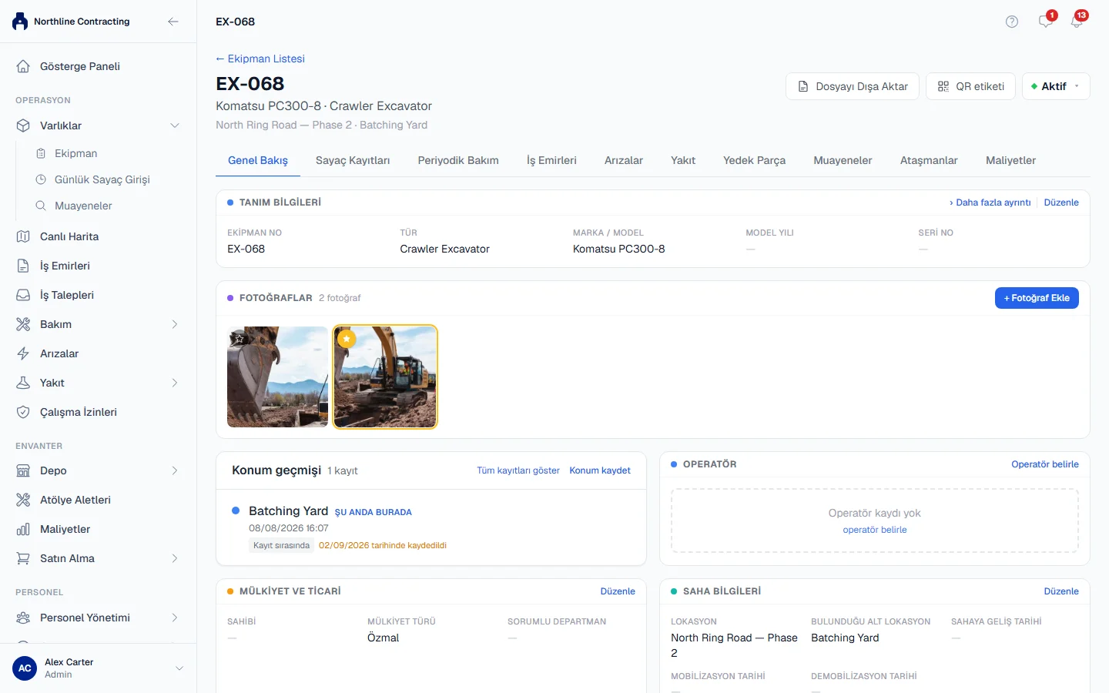Expand the Depo menu chevron
The width and height of the screenshot is (1109, 693).
(x=175, y=470)
